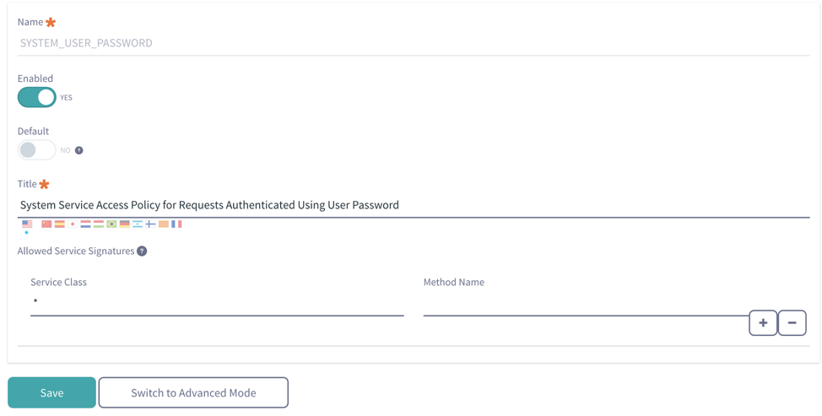Show help tooltip for Default setting
The width and height of the screenshot is (822, 416).
point(79,150)
